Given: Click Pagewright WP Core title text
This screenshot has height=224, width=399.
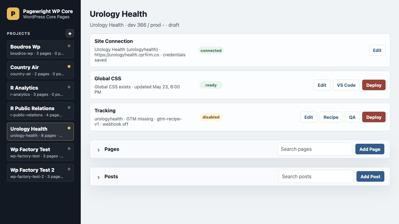Looking at the screenshot, I should click(x=48, y=11).
